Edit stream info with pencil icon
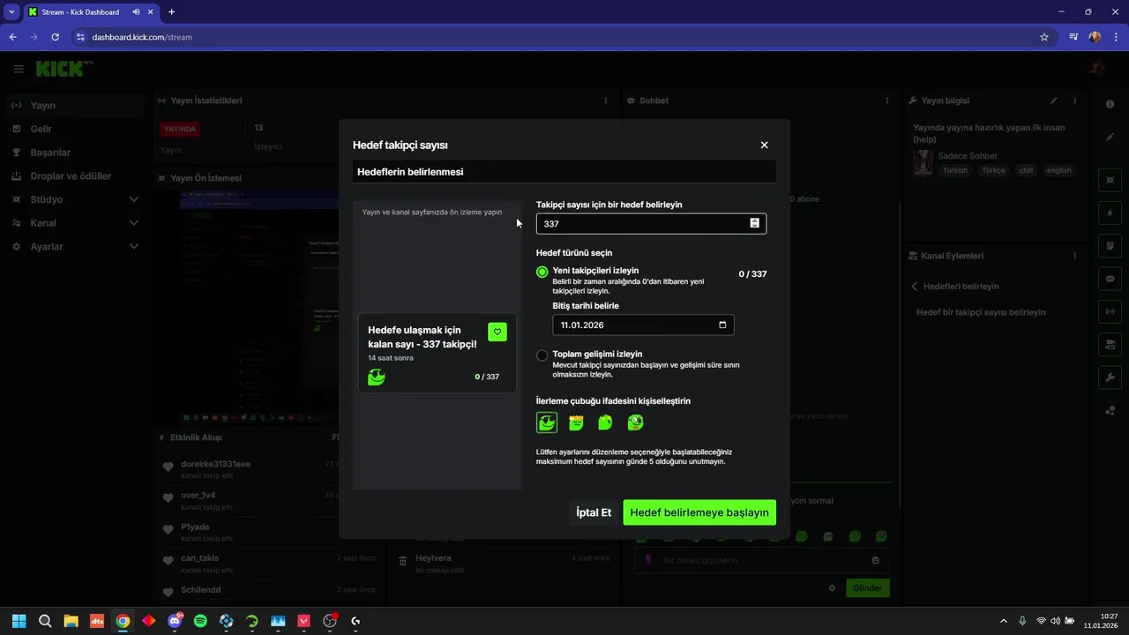The width and height of the screenshot is (1129, 635). [x=1053, y=101]
